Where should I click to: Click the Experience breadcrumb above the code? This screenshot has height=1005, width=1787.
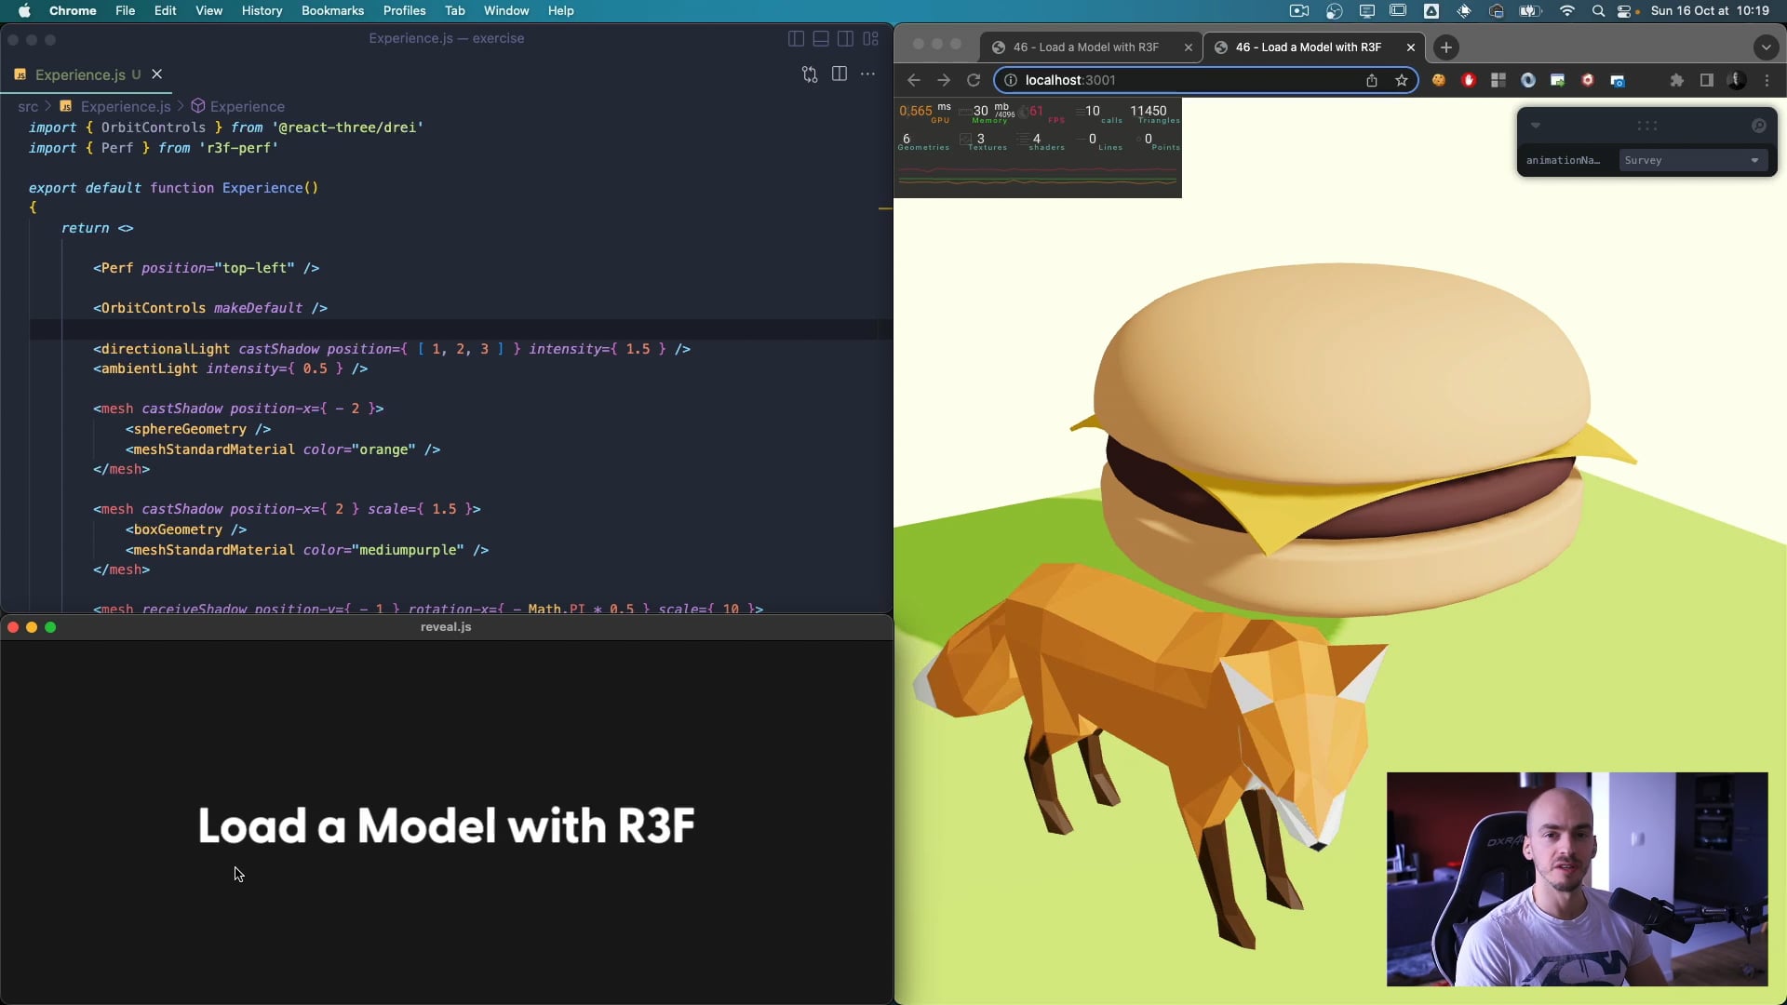coord(247,106)
